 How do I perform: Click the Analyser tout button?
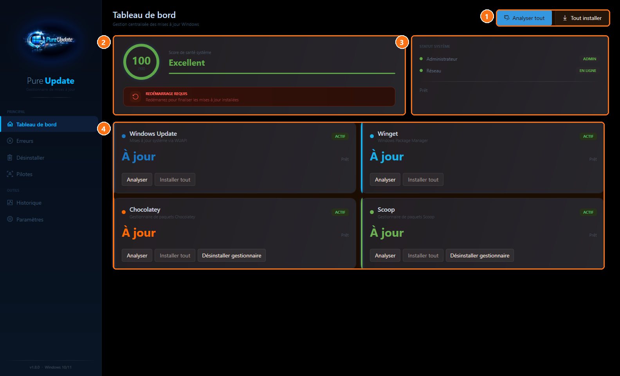click(524, 18)
